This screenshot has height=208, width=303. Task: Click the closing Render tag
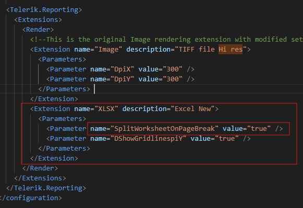pos(40,168)
